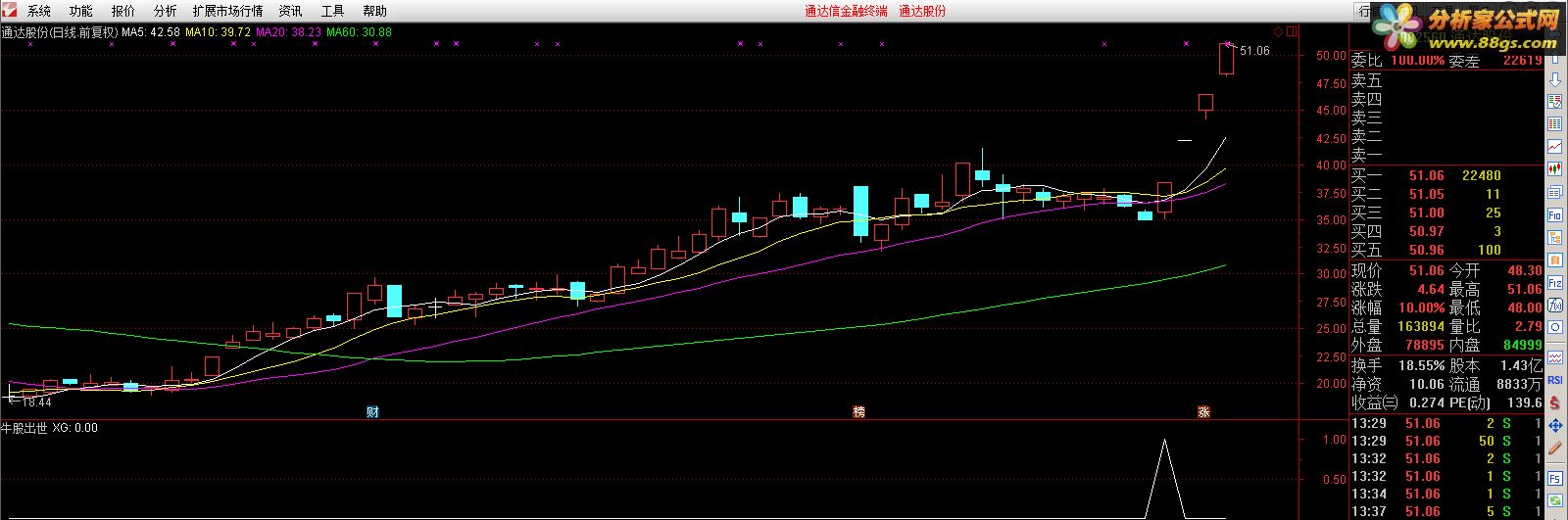This screenshot has height=520, width=1568.
Task: Click the 51.06 high price label on chart
Action: pyautogui.click(x=1254, y=51)
